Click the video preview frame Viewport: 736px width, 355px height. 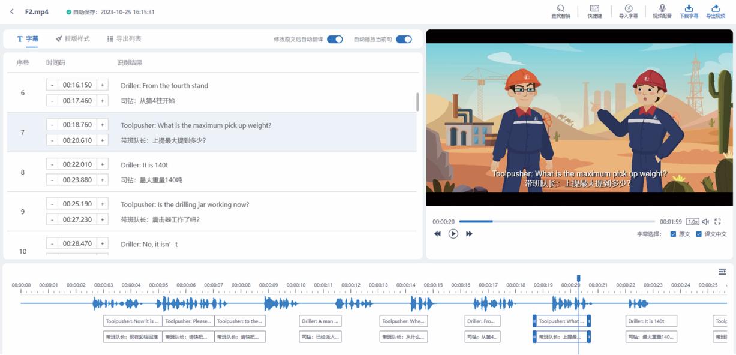pos(579,118)
